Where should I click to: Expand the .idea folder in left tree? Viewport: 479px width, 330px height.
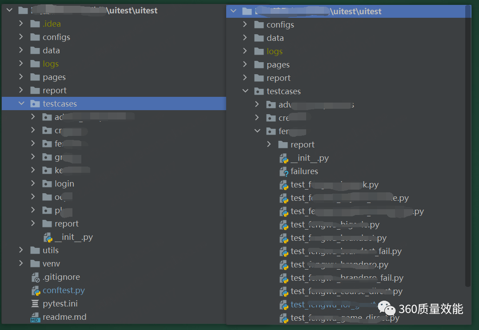[x=21, y=23]
